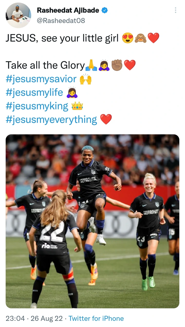Screen dimensions: 185x327
Task: Open the #jesusmyking hashtag
Action: click(x=37, y=106)
